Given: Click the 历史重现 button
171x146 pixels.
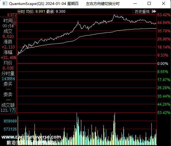Looking at the screenshot, I should (x=142, y=11).
